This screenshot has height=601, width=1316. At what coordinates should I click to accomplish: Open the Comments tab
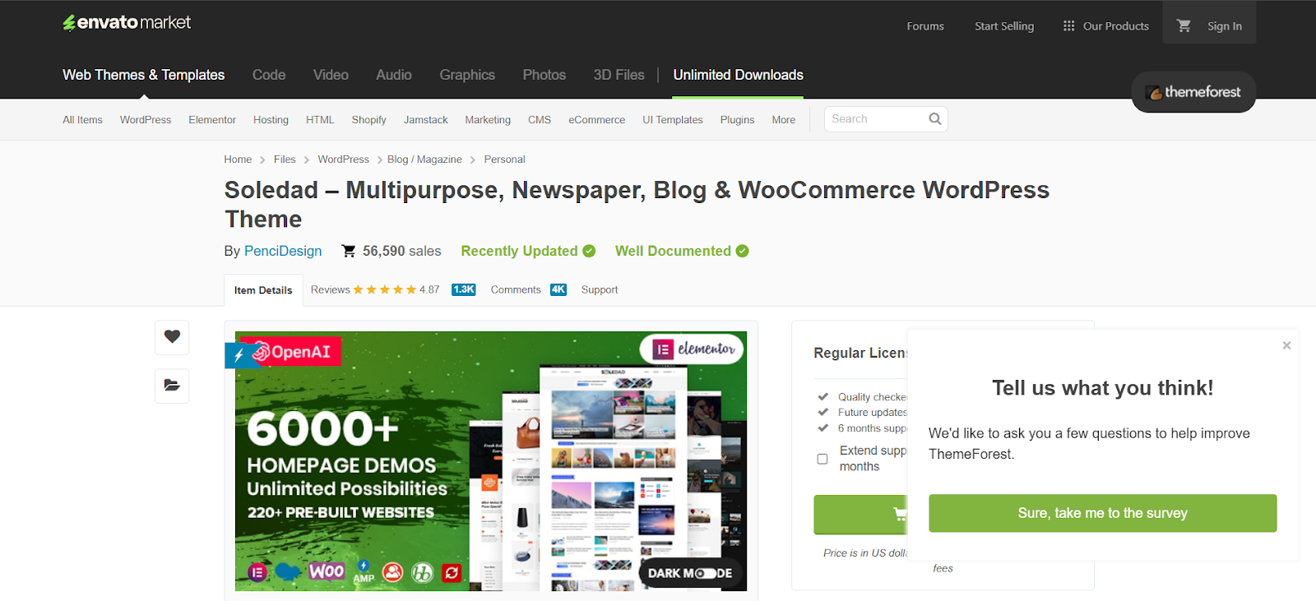click(x=516, y=290)
